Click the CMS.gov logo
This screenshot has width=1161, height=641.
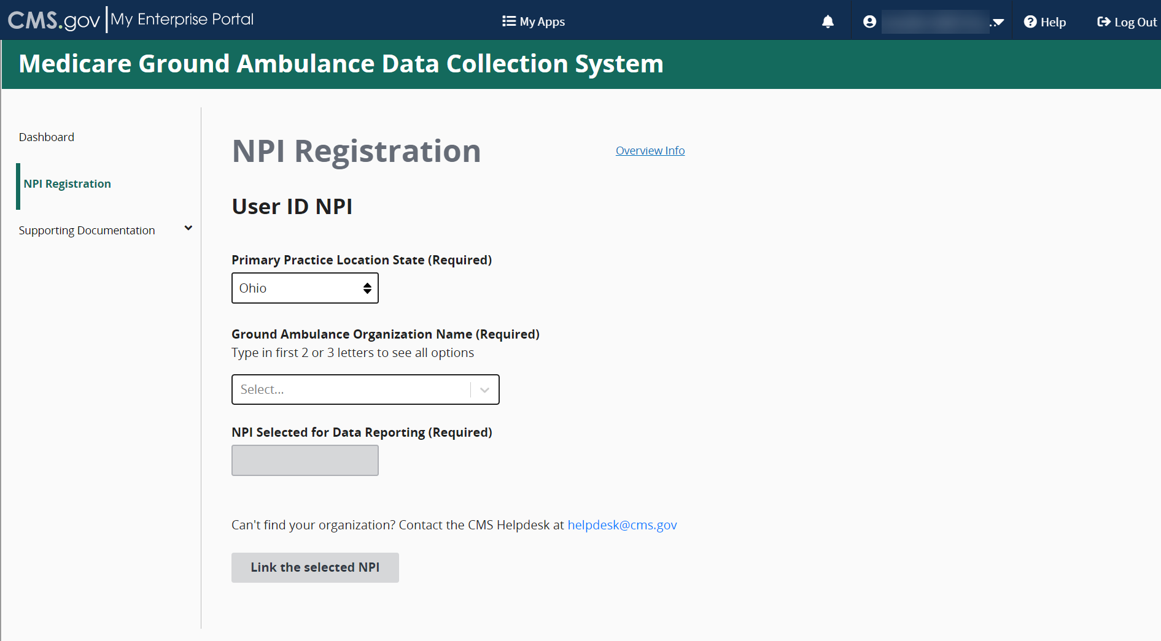(53, 20)
